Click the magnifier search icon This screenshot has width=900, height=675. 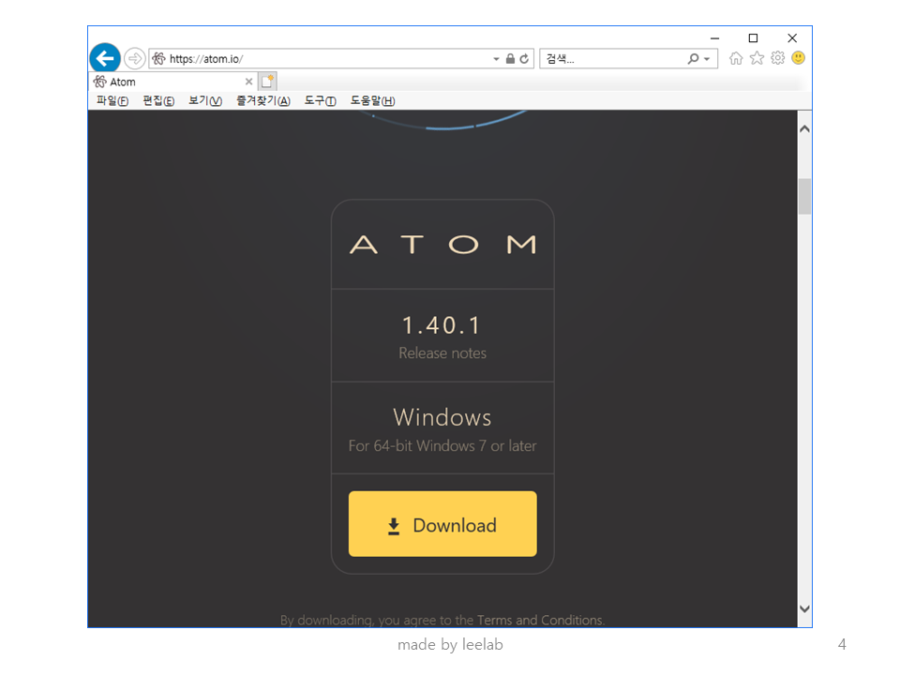click(x=694, y=58)
